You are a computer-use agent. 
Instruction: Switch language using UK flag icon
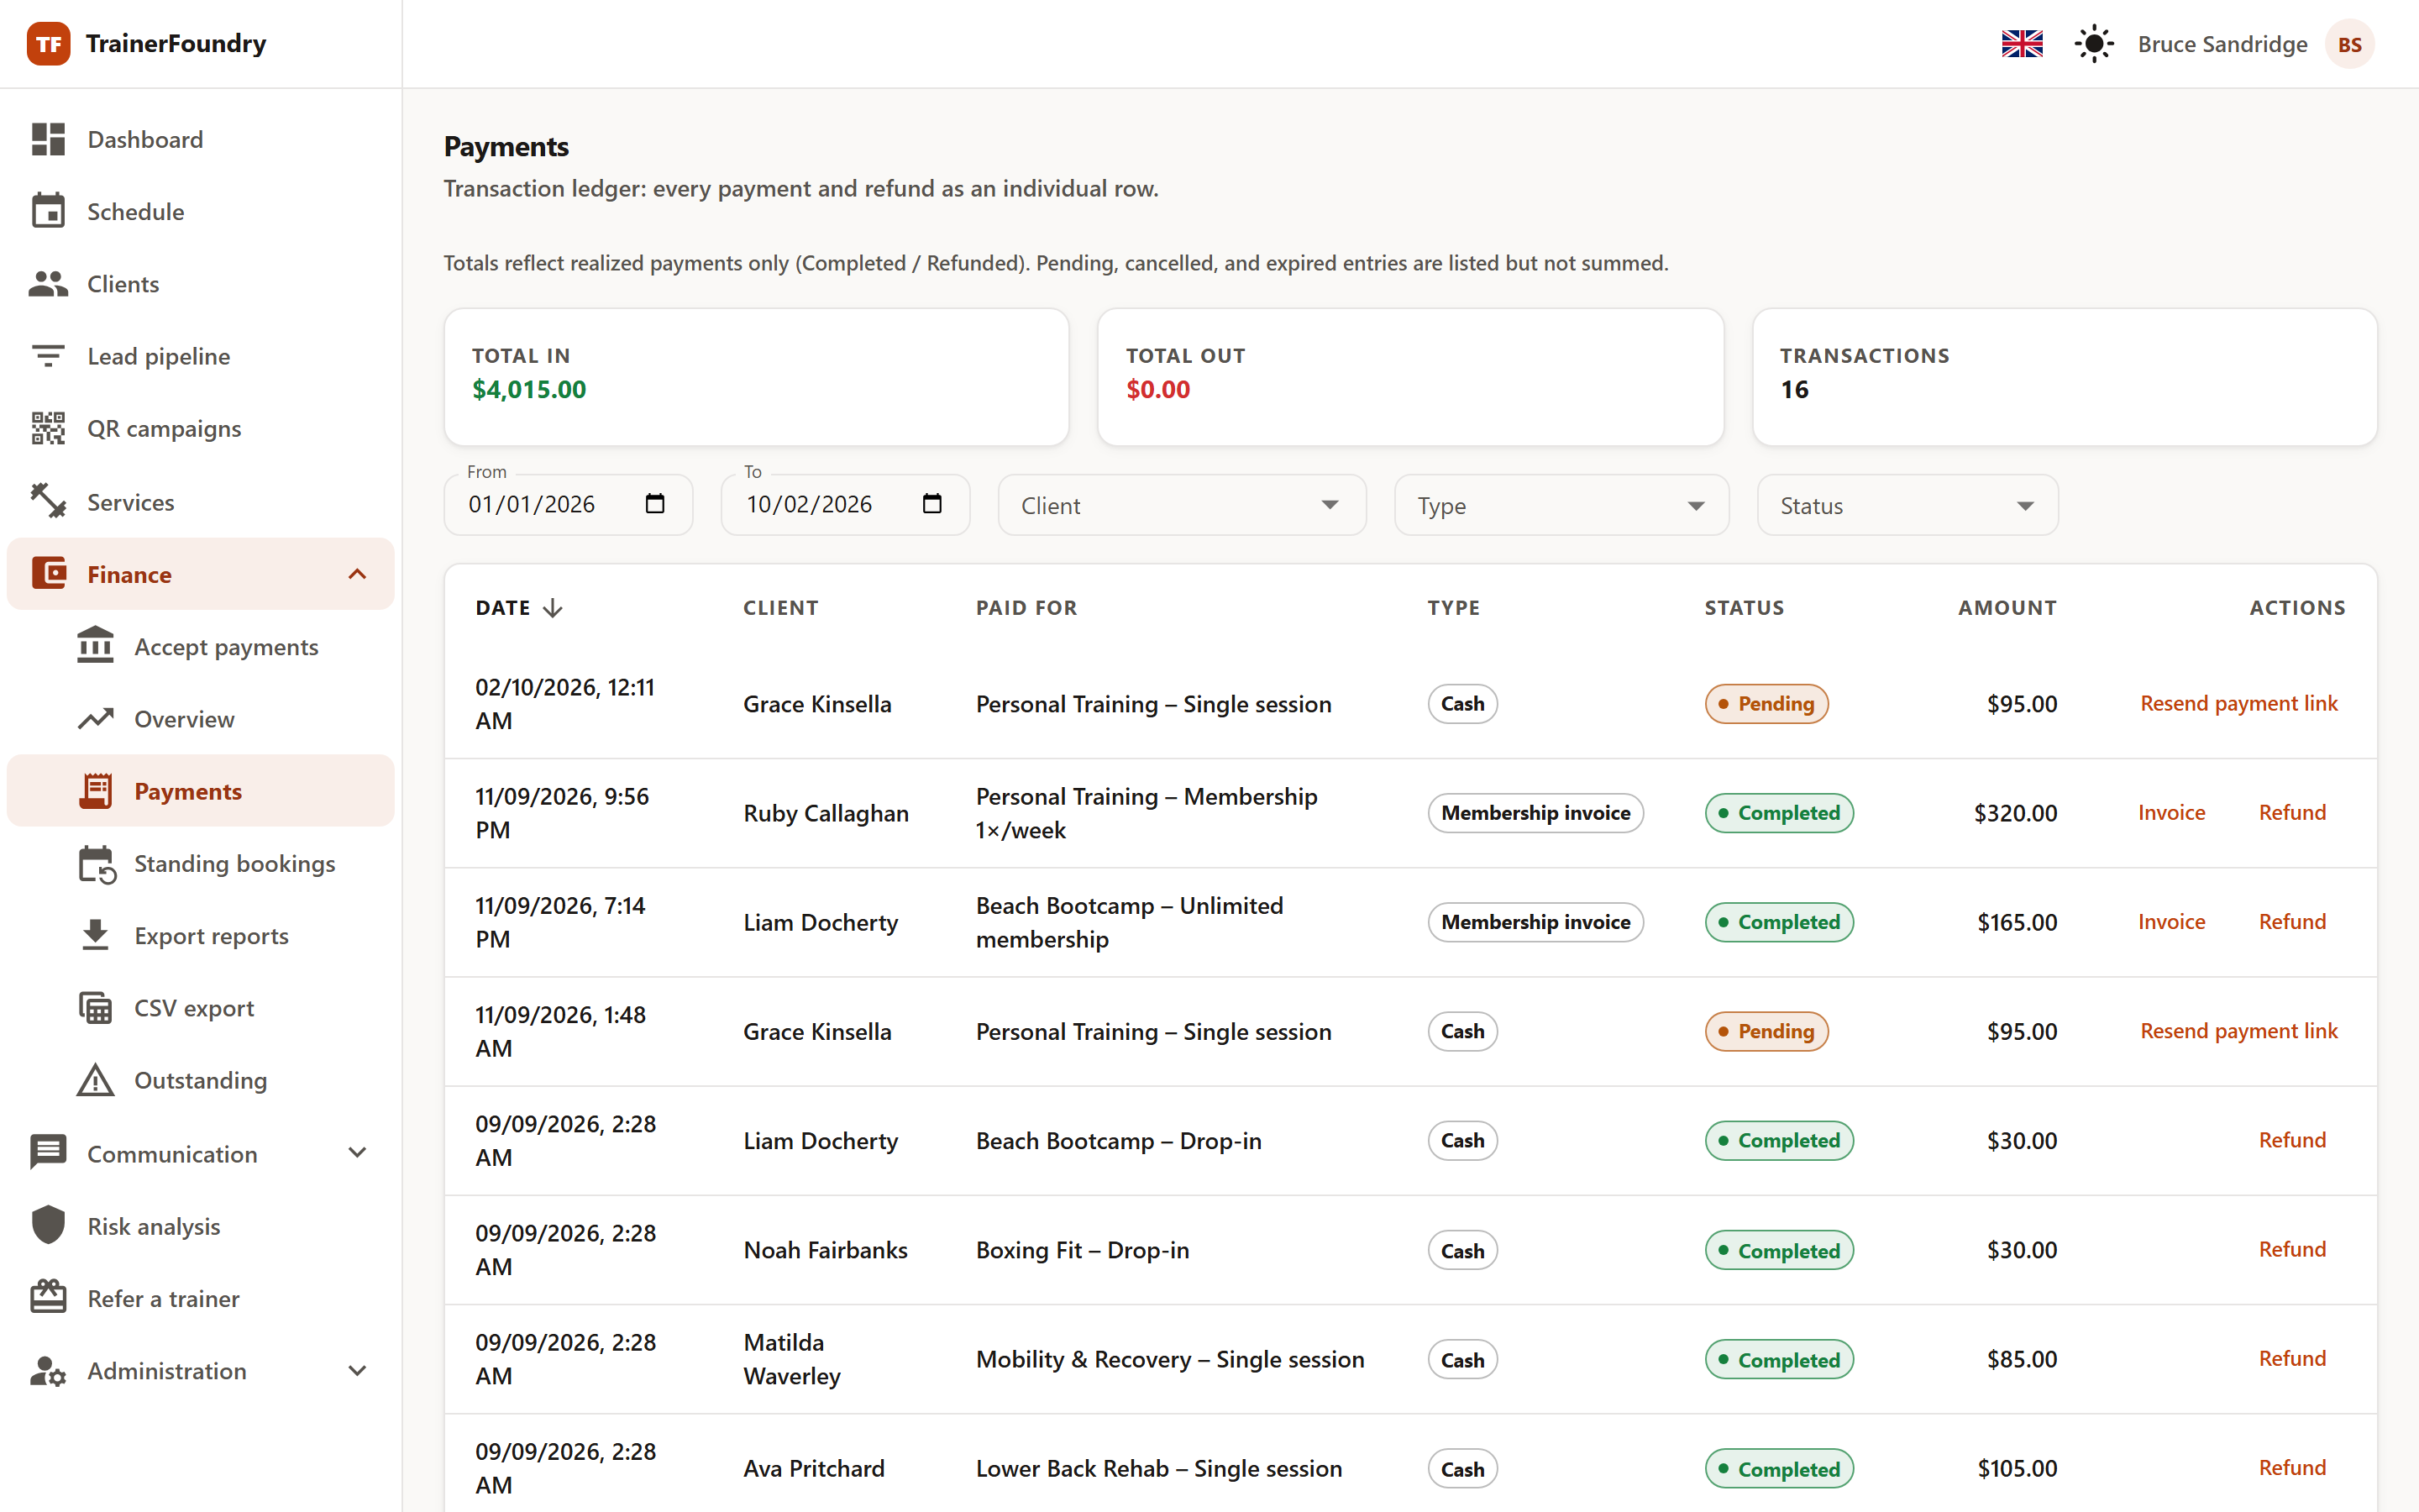(x=2023, y=44)
